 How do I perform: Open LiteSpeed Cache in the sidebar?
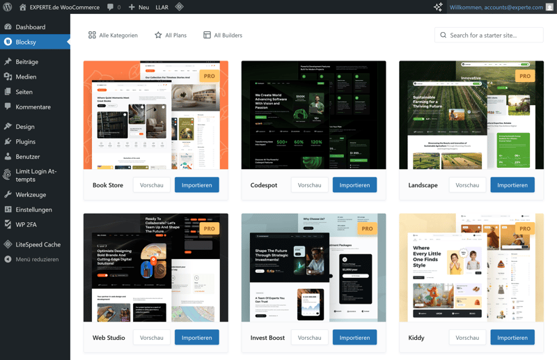38,244
